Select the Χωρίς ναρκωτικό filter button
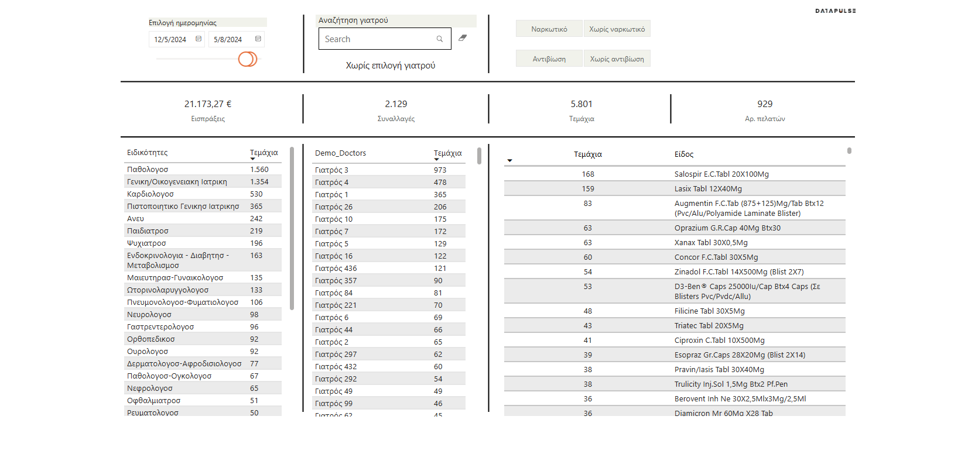Image resolution: width=975 pixels, height=471 pixels. [x=617, y=29]
